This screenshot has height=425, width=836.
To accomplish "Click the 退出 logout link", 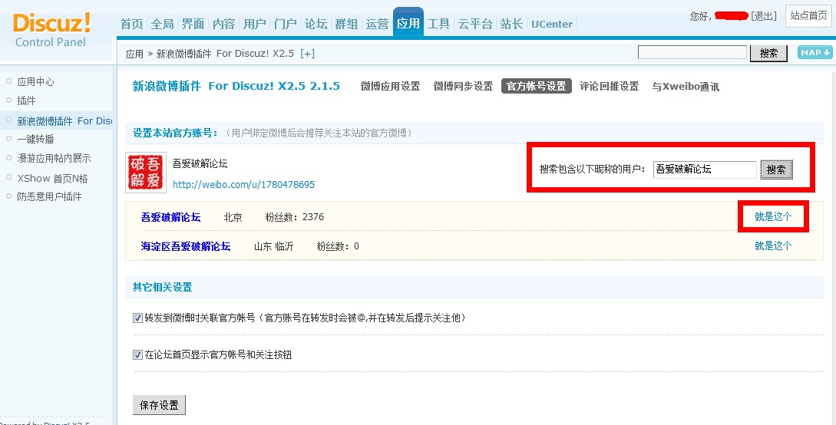I will tap(763, 16).
